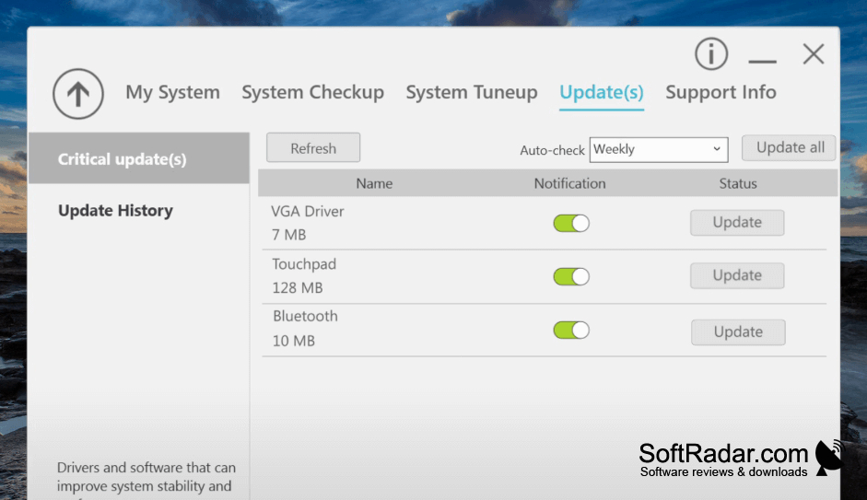
Task: Minimize the window with the dash icon
Action: pyautogui.click(x=763, y=61)
